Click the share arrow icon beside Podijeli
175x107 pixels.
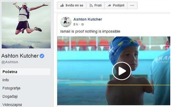pos(109,6)
